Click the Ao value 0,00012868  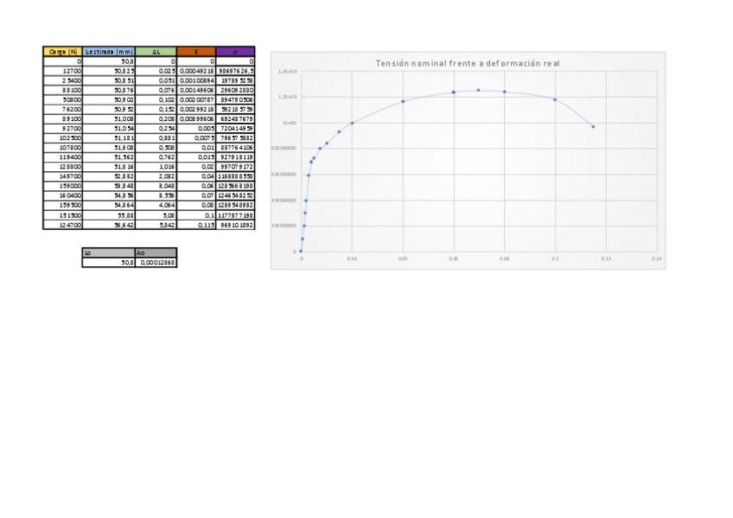point(156,263)
